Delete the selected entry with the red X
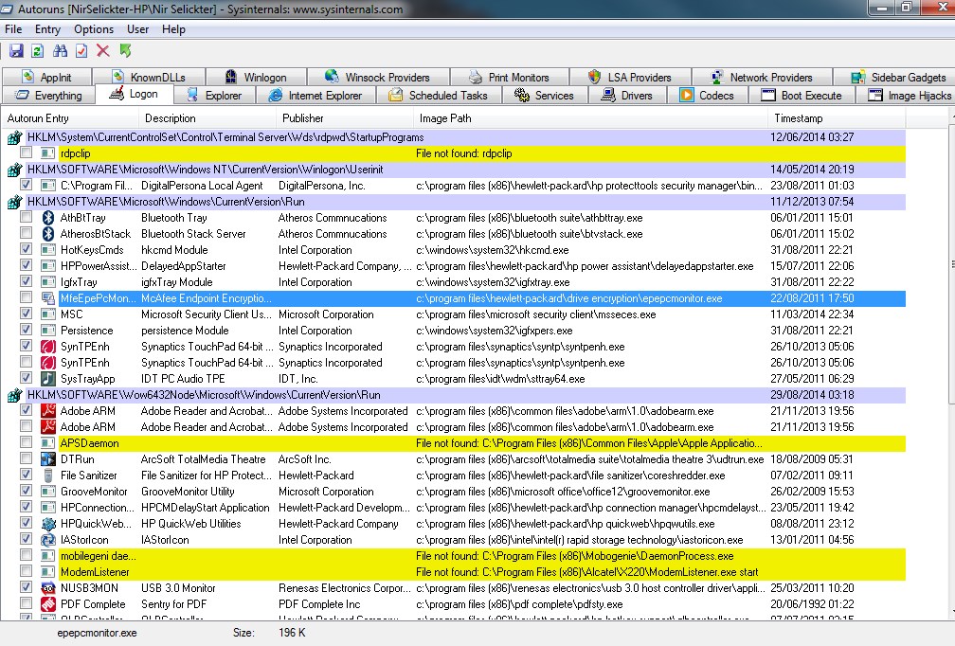The image size is (955, 646). [x=103, y=51]
